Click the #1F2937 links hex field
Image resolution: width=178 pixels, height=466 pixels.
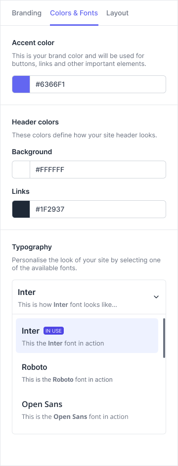pos(98,209)
